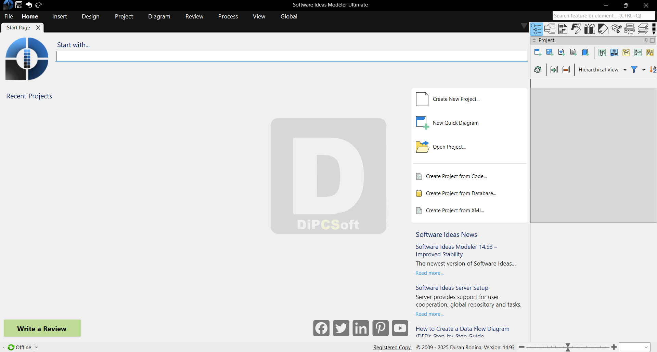This screenshot has width=657, height=352.
Task: Open the Review ribbon tab
Action: [x=194, y=16]
